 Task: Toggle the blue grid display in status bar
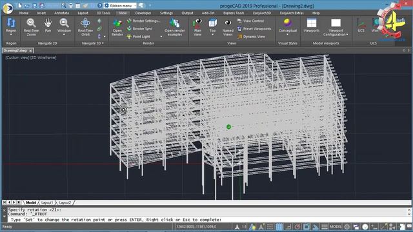point(279,226)
